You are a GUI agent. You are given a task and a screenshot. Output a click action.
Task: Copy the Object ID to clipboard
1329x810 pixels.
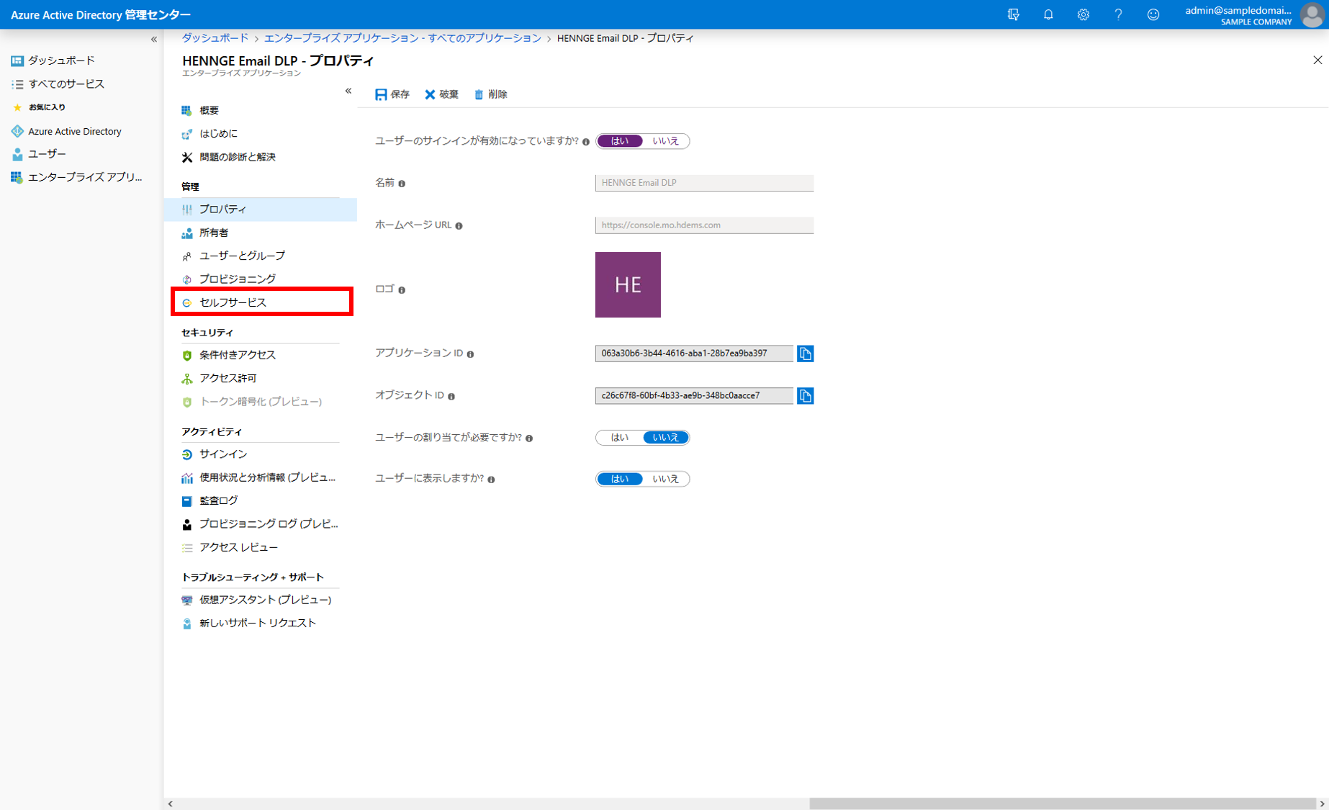click(x=806, y=396)
